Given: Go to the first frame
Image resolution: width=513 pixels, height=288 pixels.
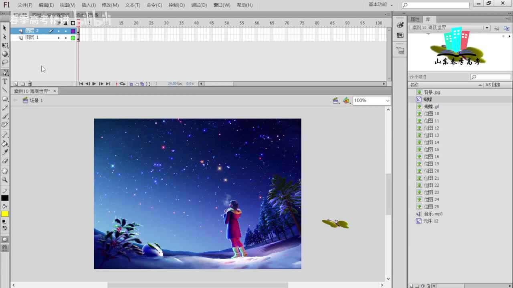Looking at the screenshot, I should point(81,84).
